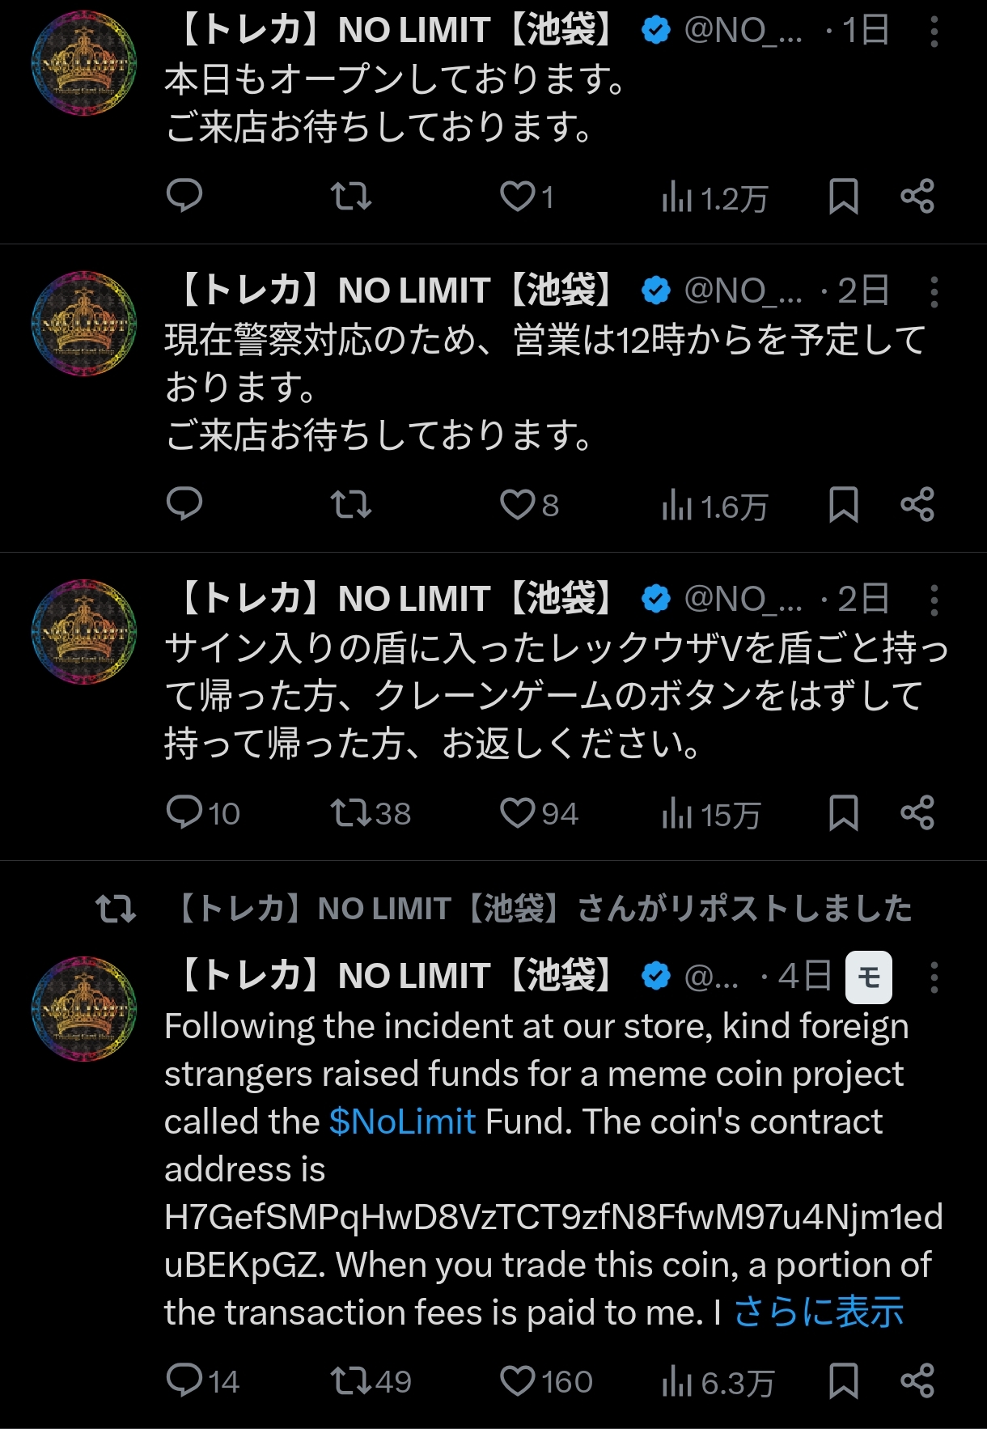Open the reposted-by NO LIMIT header
The image size is (987, 1429).
542,909
